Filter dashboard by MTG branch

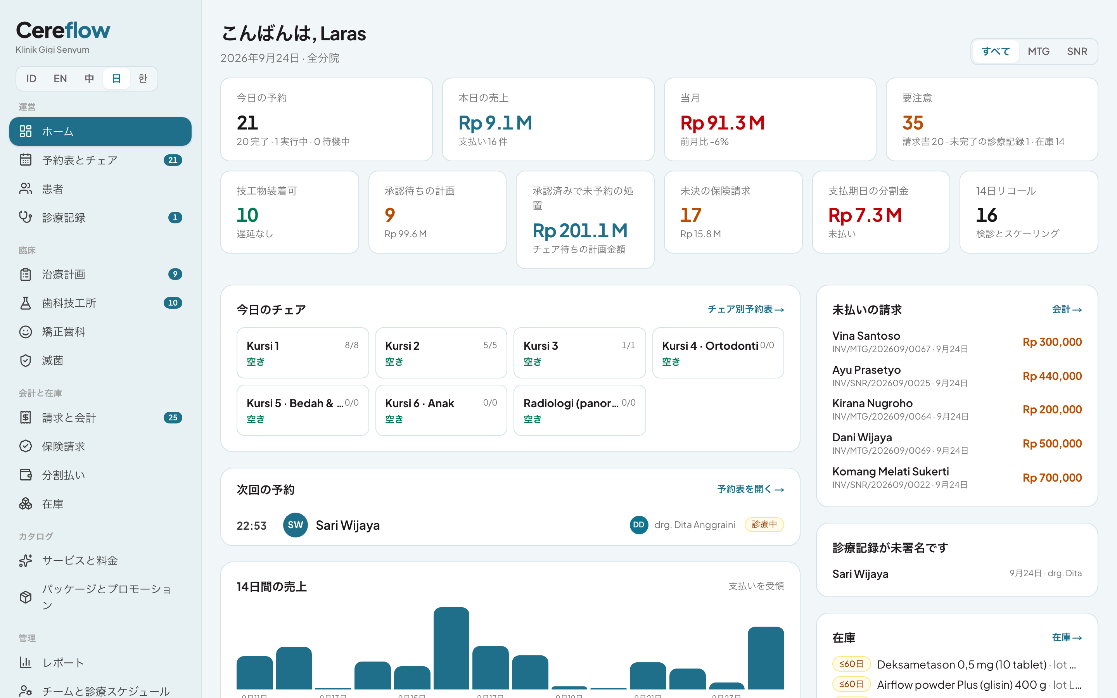click(1039, 51)
